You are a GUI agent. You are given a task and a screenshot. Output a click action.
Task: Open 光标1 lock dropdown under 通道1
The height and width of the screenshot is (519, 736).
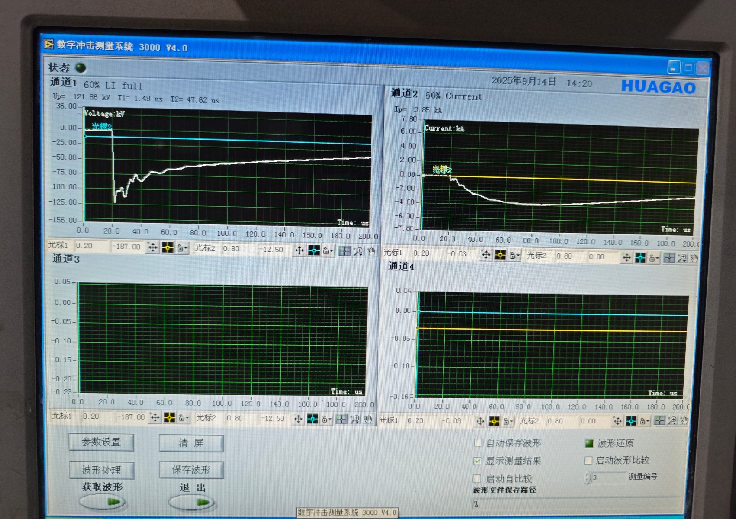tap(182, 248)
